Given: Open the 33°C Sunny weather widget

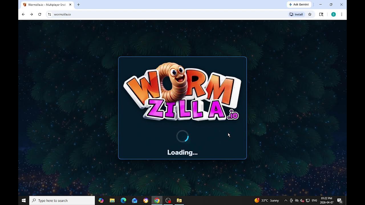Looking at the screenshot, I should coord(267,200).
